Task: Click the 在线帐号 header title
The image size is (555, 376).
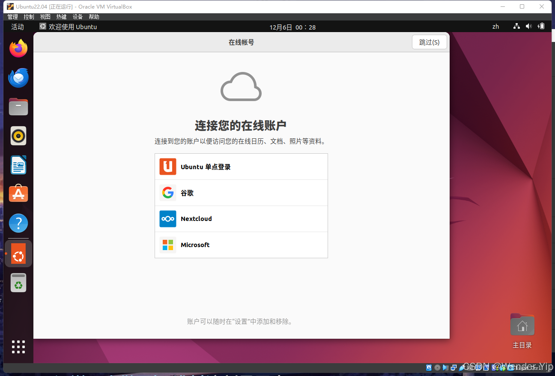Action: (x=242, y=42)
